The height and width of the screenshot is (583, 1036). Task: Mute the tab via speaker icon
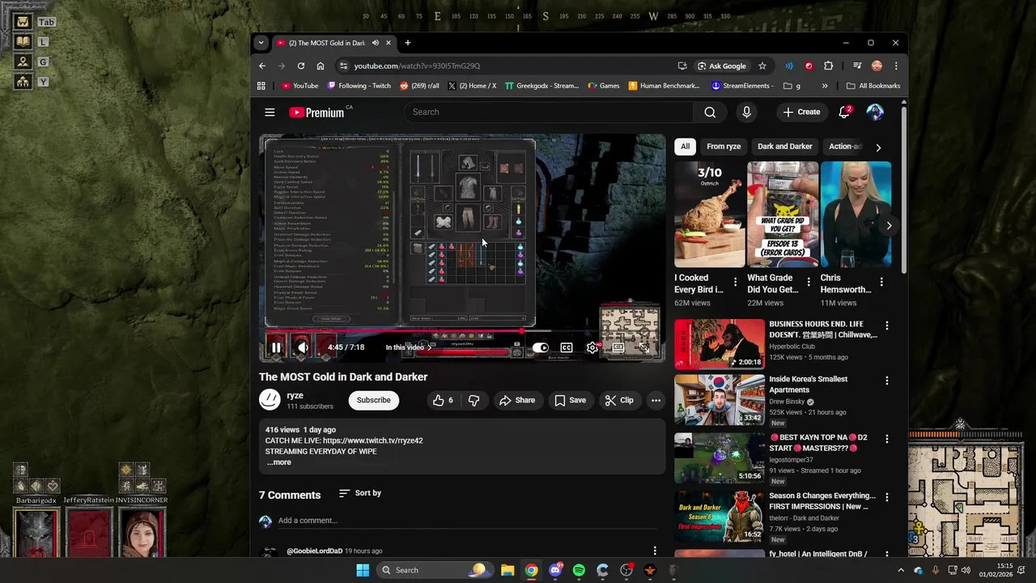tap(375, 43)
